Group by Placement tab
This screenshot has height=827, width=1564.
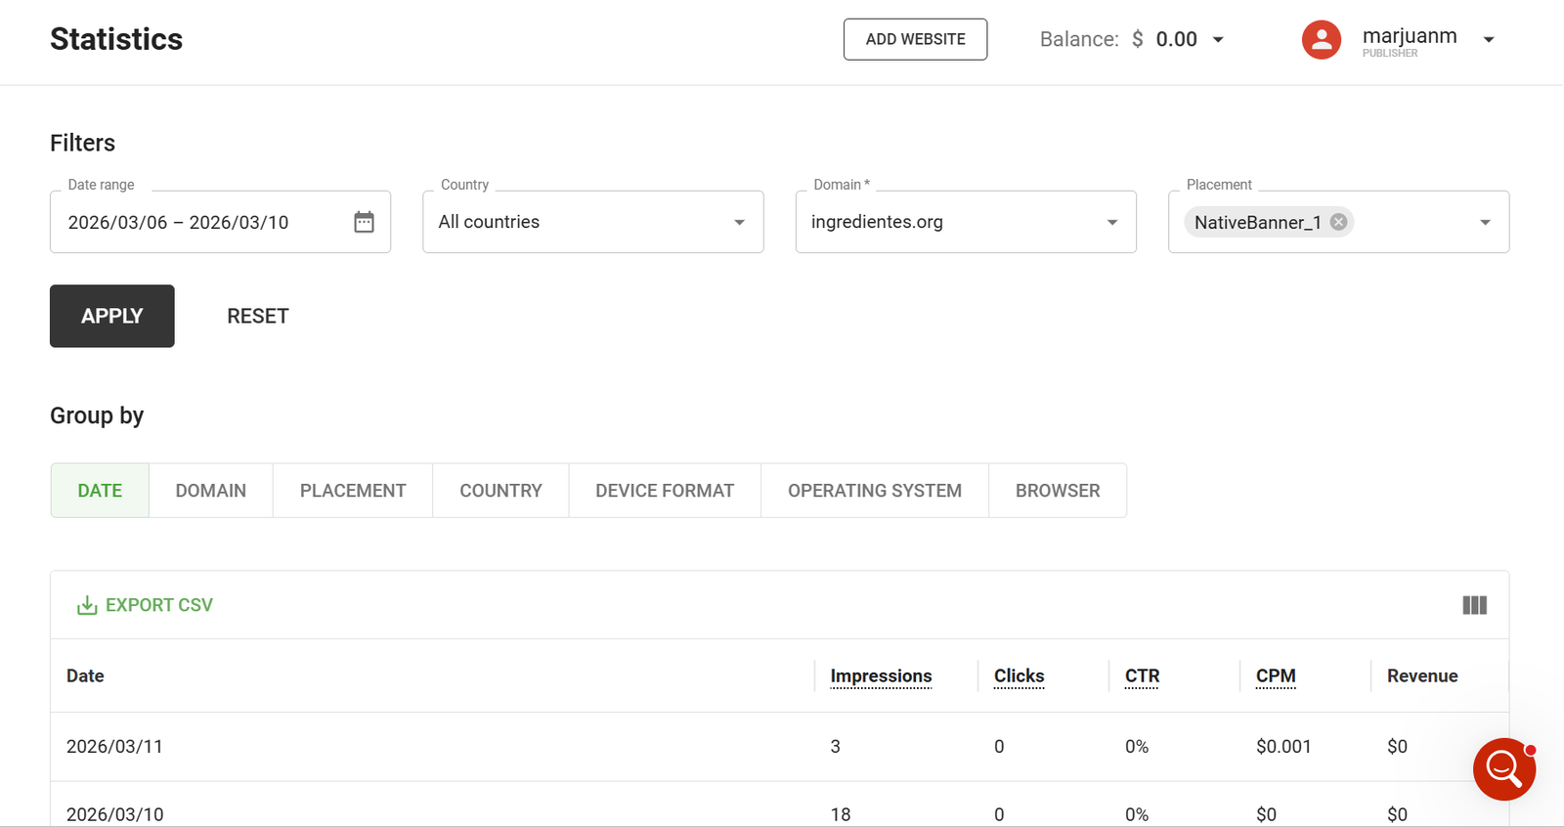(353, 491)
